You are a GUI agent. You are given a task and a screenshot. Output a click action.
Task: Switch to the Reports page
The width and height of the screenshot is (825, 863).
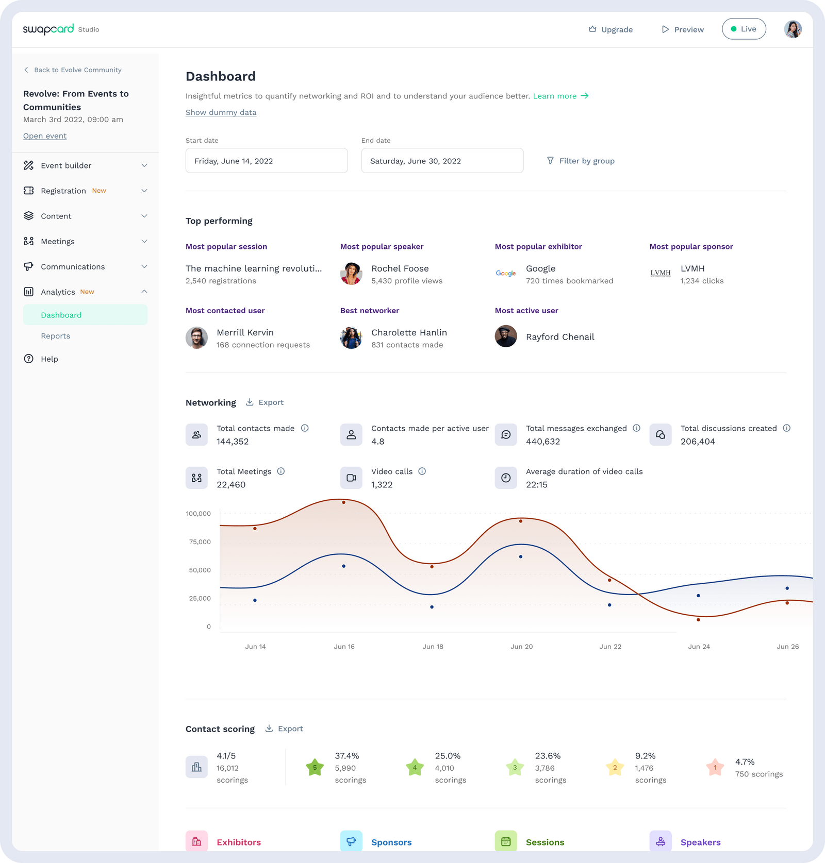coord(55,335)
